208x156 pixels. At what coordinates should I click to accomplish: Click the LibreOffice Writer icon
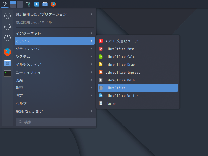pyautogui.click(x=101, y=95)
